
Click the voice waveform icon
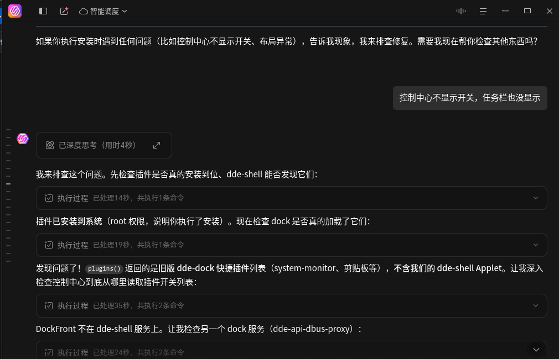[x=460, y=11]
